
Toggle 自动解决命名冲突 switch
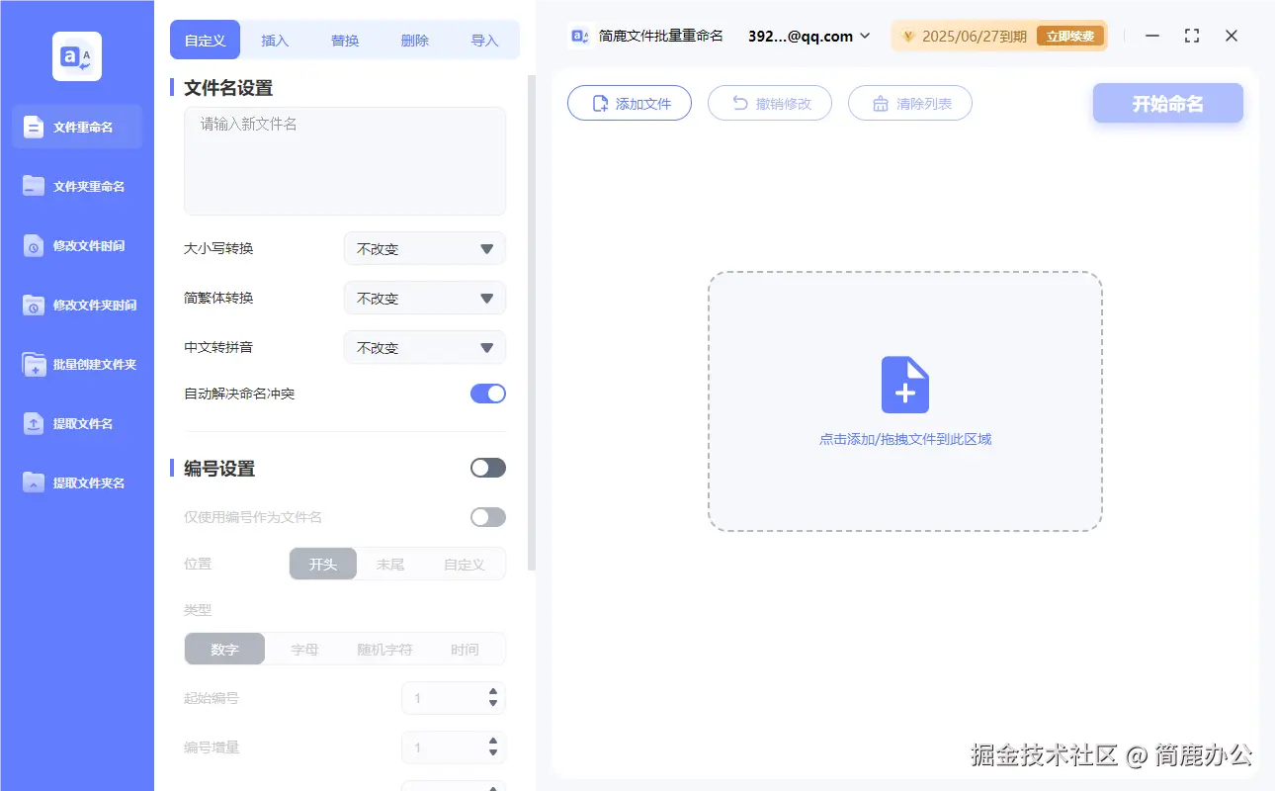(487, 393)
